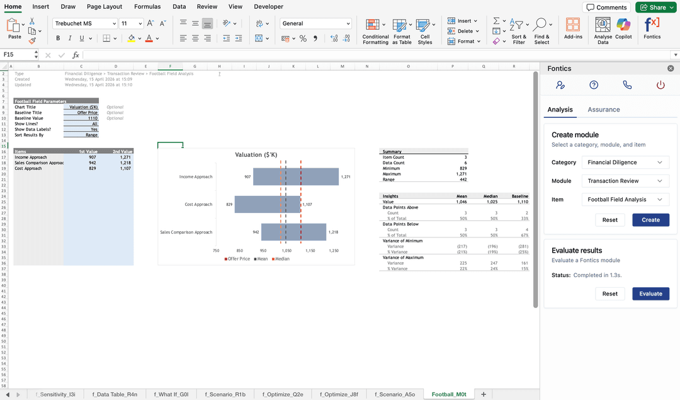680x400 pixels.
Task: Click Fontics phone contact icon
Action: (627, 85)
